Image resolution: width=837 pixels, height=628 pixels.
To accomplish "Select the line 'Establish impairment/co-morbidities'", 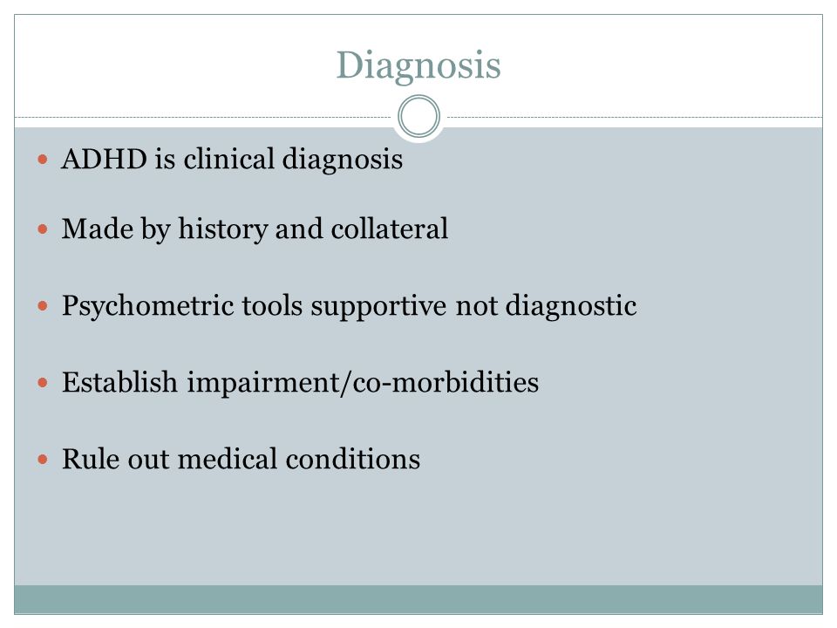I will click(300, 383).
